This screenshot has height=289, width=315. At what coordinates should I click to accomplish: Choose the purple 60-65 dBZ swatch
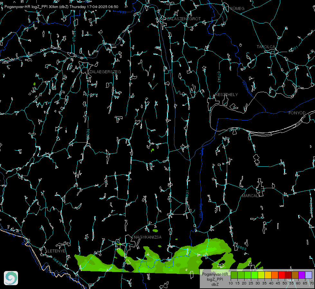click(302, 275)
